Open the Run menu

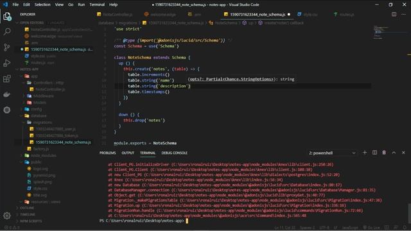82,4
